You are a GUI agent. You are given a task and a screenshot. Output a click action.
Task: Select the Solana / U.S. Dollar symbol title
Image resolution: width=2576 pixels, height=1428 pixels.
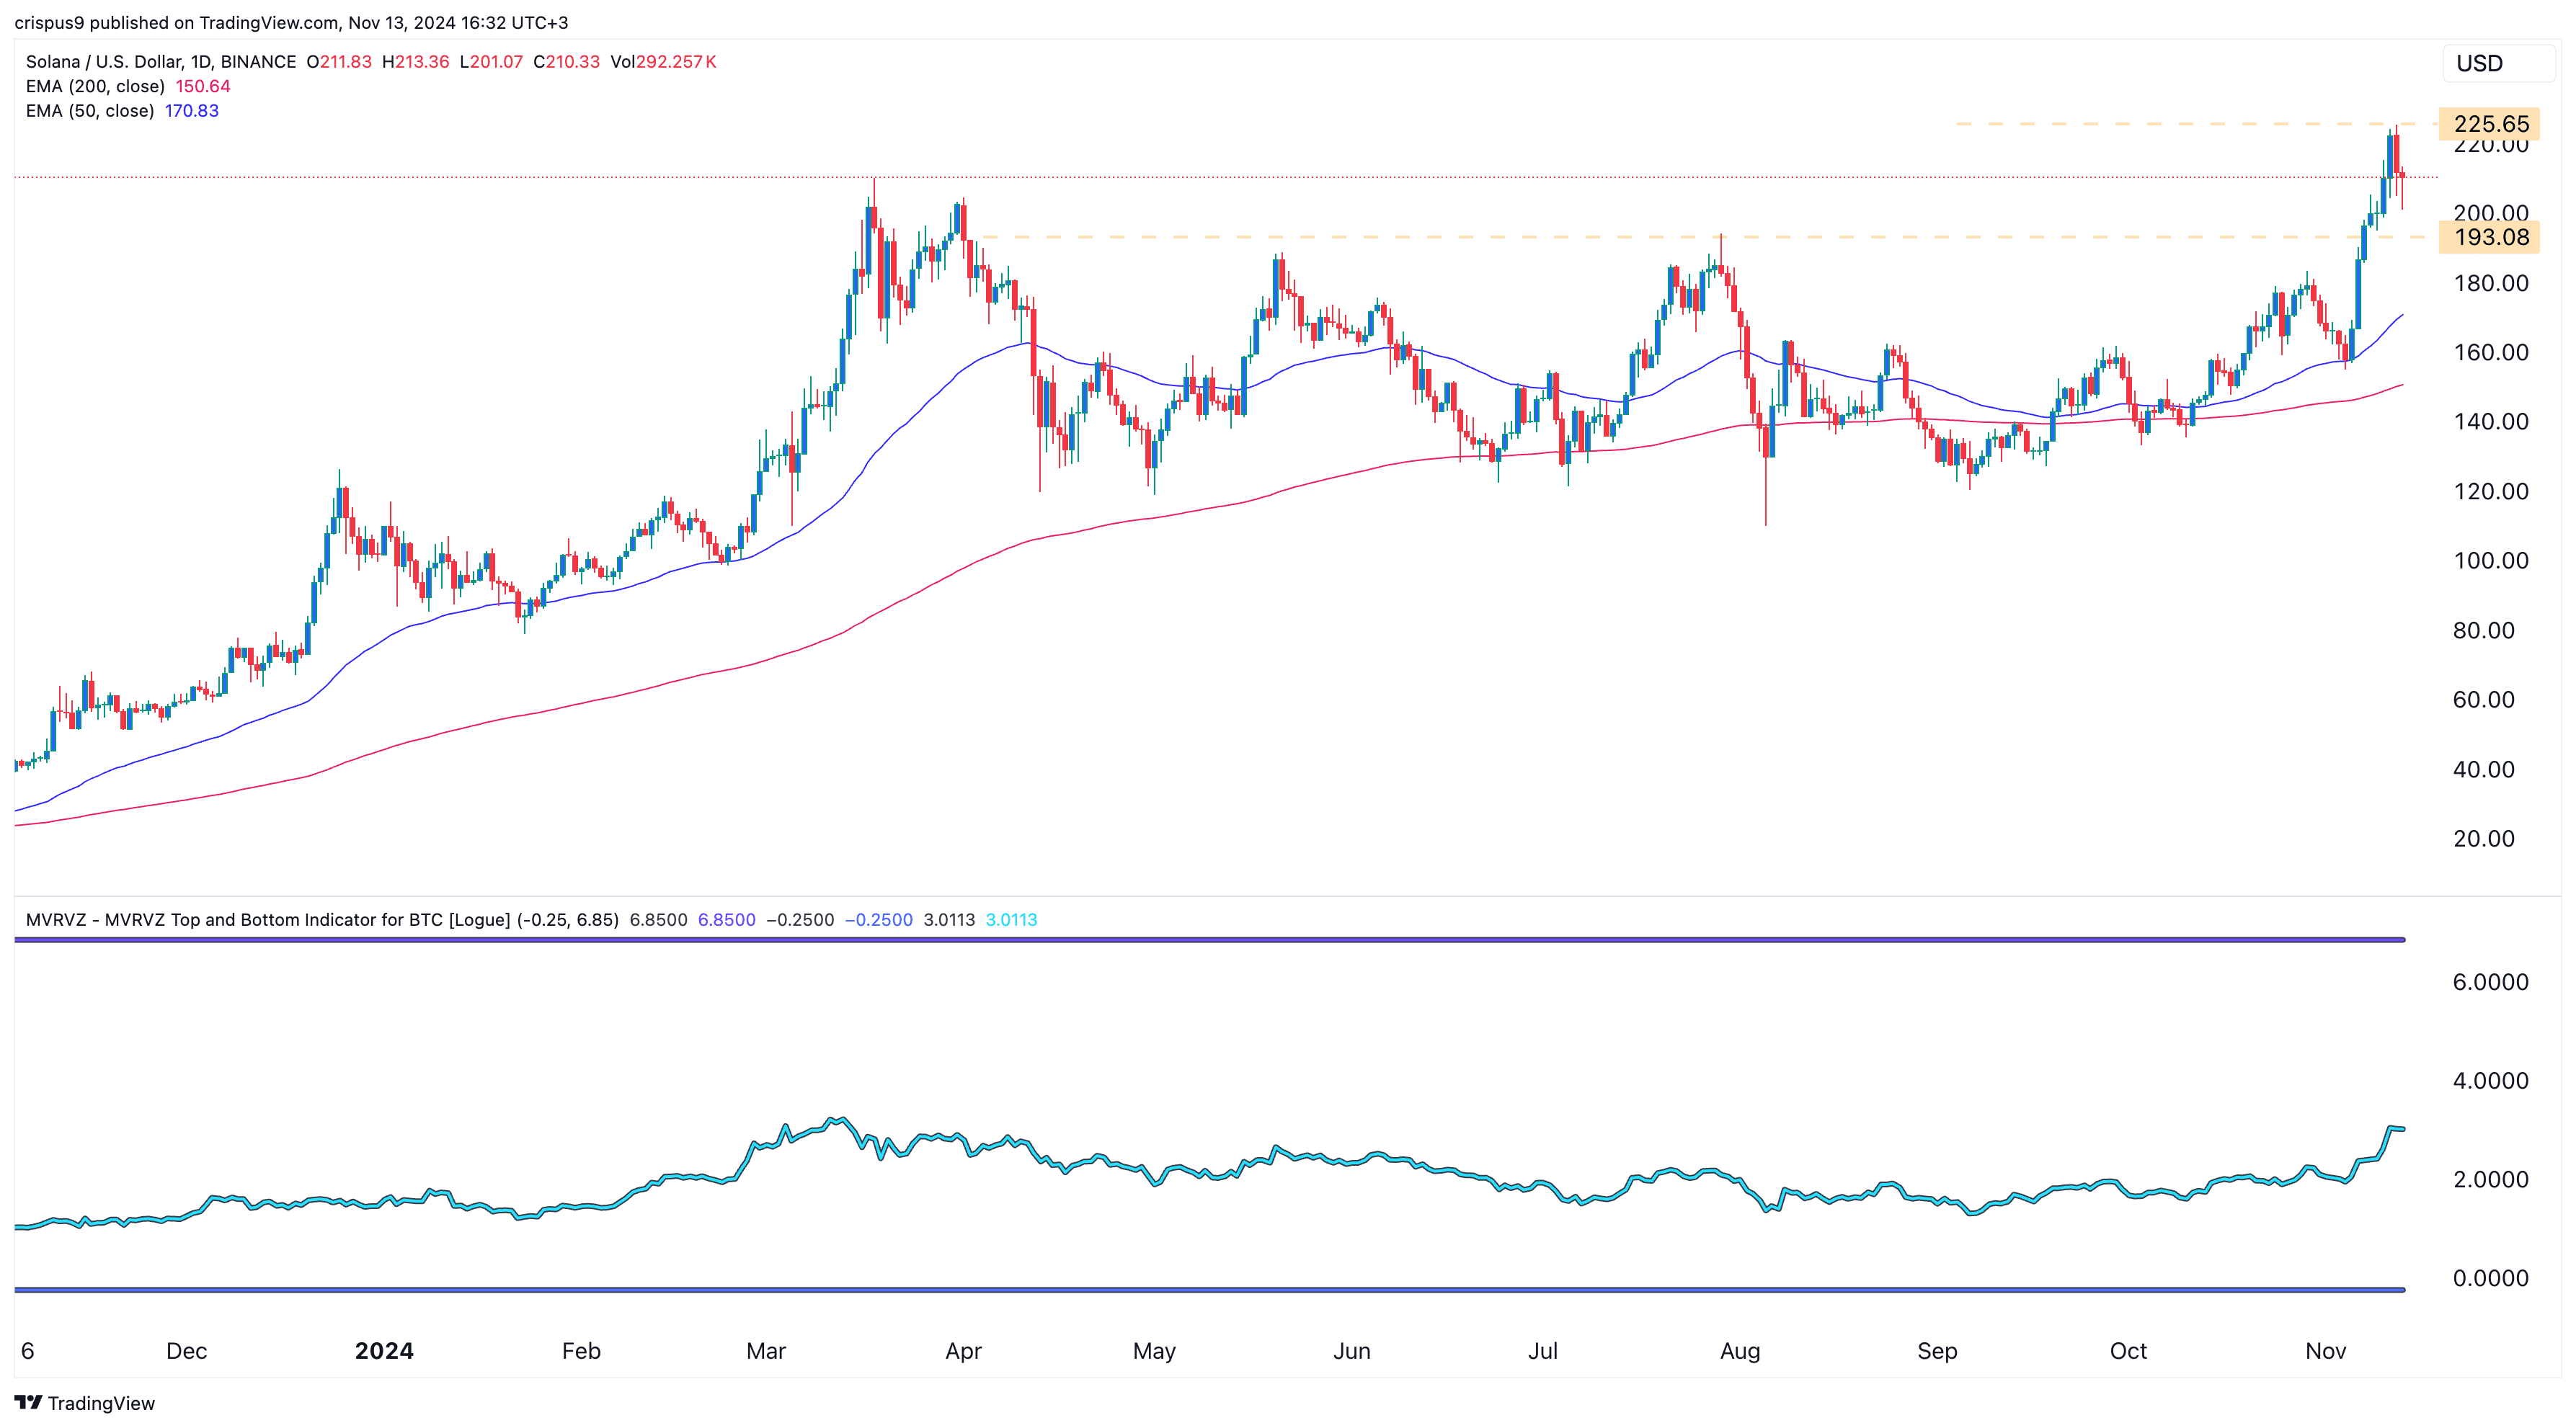pos(110,61)
